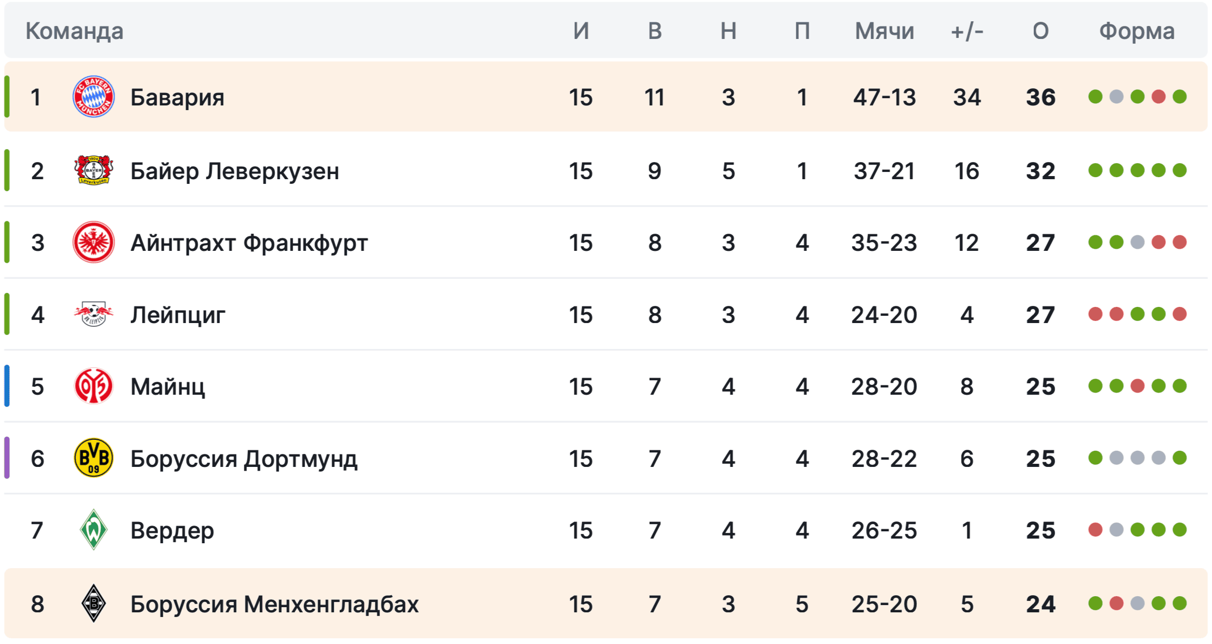Open the Боруссия Дортмунд team link
Viewport: 1212px width, 644px height.
(x=244, y=459)
